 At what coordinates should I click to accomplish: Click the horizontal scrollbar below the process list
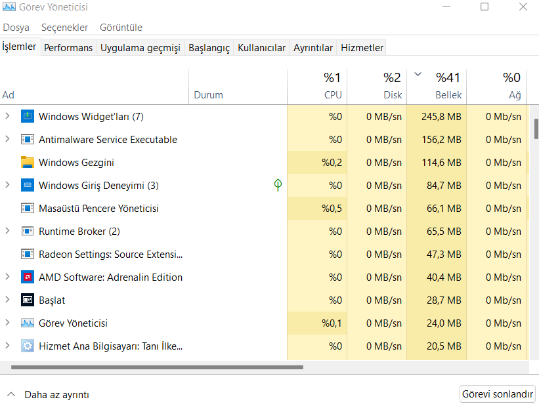coord(158,367)
